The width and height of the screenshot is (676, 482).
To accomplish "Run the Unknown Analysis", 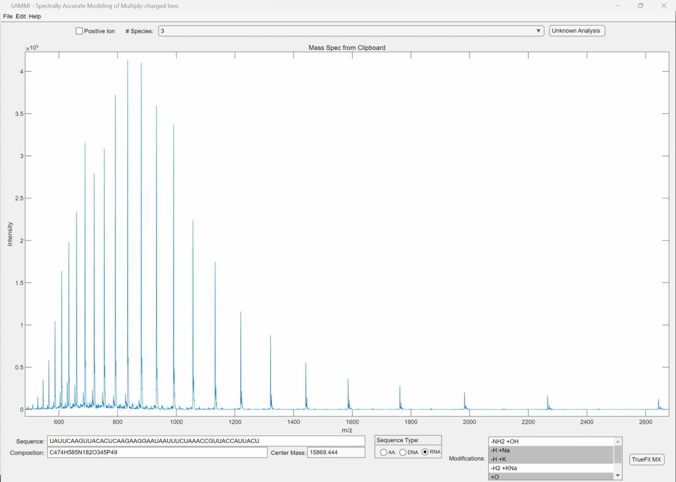I will tap(577, 31).
